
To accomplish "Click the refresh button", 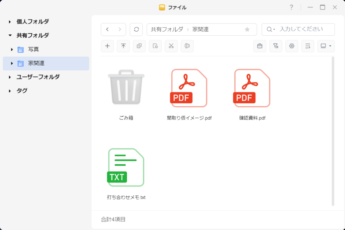I will pos(136,29).
